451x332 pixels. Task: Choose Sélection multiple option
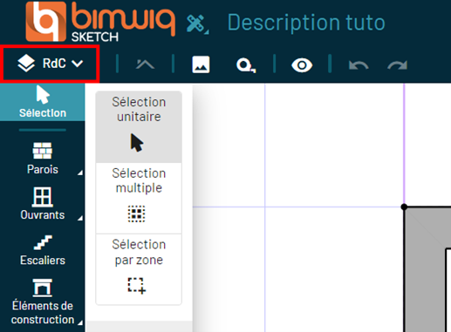(139, 198)
